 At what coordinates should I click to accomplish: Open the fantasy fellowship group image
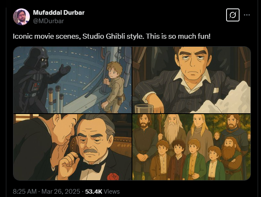tap(192, 147)
